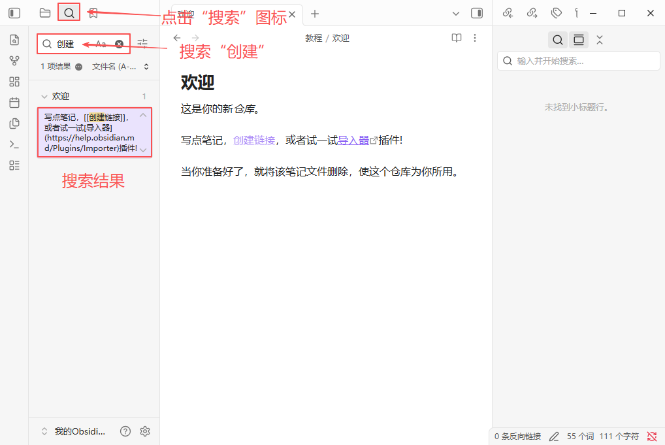Click the red sync status icon
The width and height of the screenshot is (665, 445).
tap(652, 436)
